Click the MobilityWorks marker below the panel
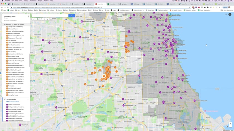The image size is (234, 131). click(x=20, y=125)
